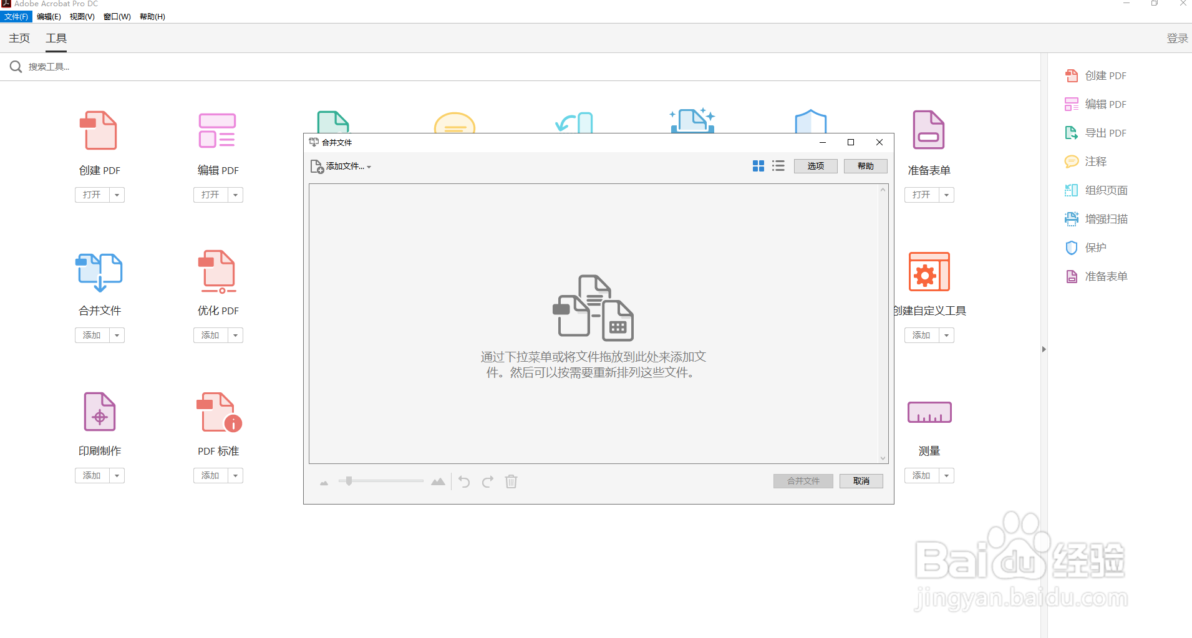
Task: Open the 编辑 PDF tool icon
Action: 217,130
